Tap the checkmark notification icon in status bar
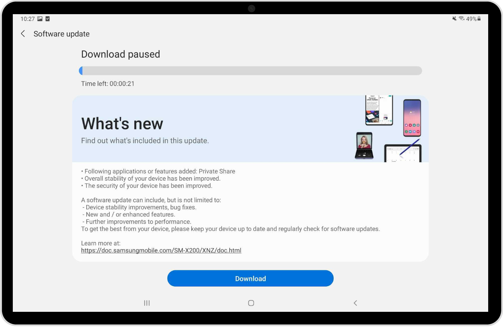Viewport: 503px width, 328px height. click(x=47, y=19)
